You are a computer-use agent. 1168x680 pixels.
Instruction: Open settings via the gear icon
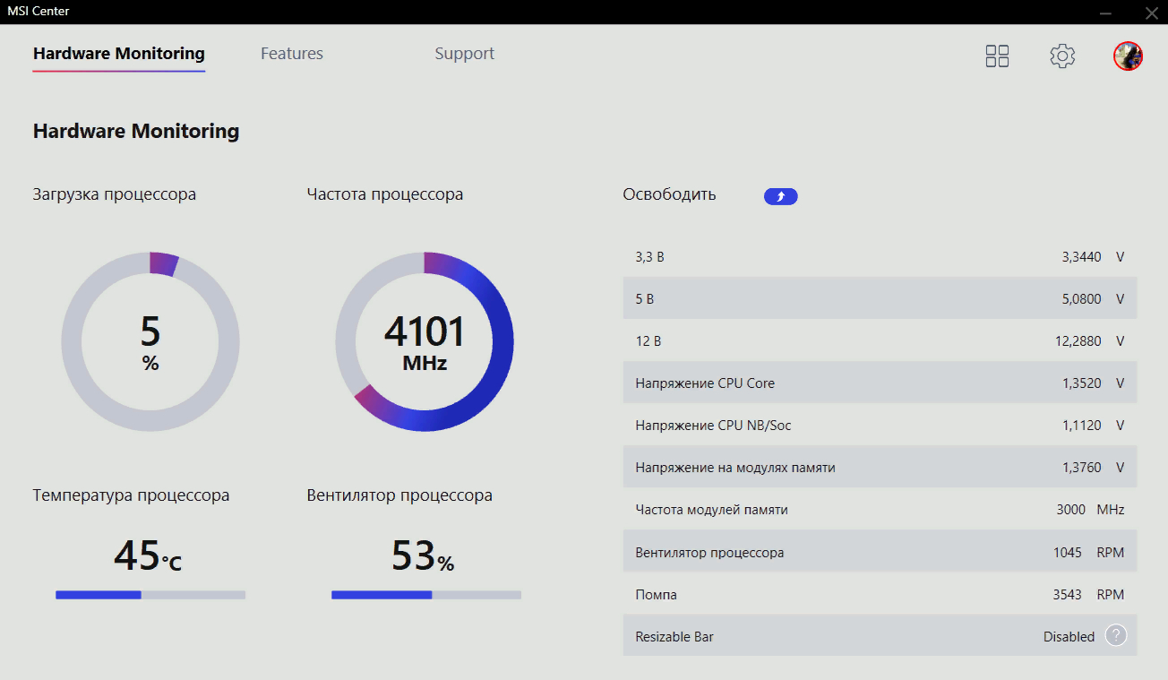(x=1062, y=56)
